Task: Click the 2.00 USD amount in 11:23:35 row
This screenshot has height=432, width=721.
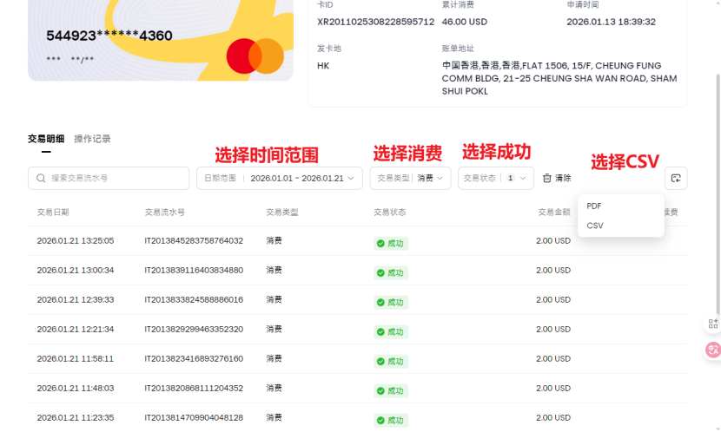Action: tap(553, 417)
